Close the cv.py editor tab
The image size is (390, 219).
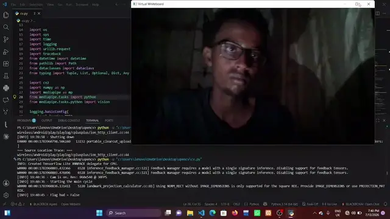39,13
